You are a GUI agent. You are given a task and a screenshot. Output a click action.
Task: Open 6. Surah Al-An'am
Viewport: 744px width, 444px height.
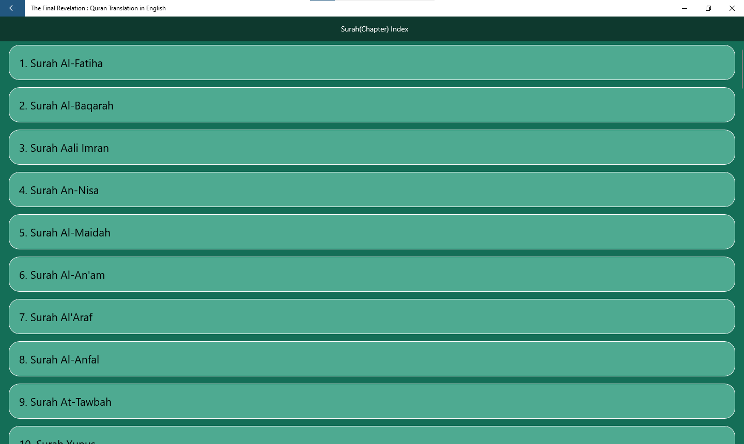[372, 274]
